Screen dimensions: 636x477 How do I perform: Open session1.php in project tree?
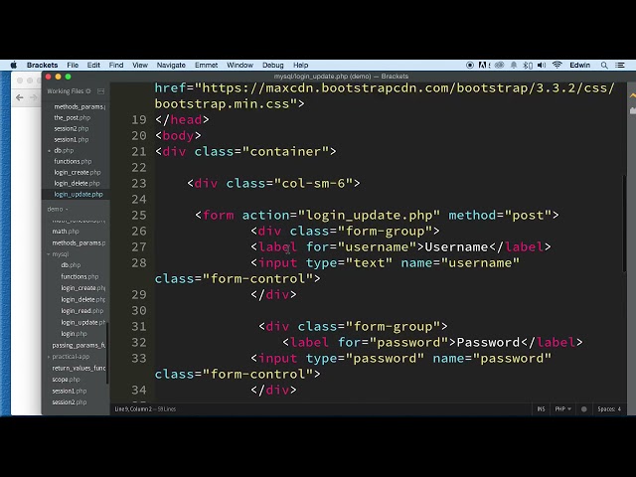(69, 391)
